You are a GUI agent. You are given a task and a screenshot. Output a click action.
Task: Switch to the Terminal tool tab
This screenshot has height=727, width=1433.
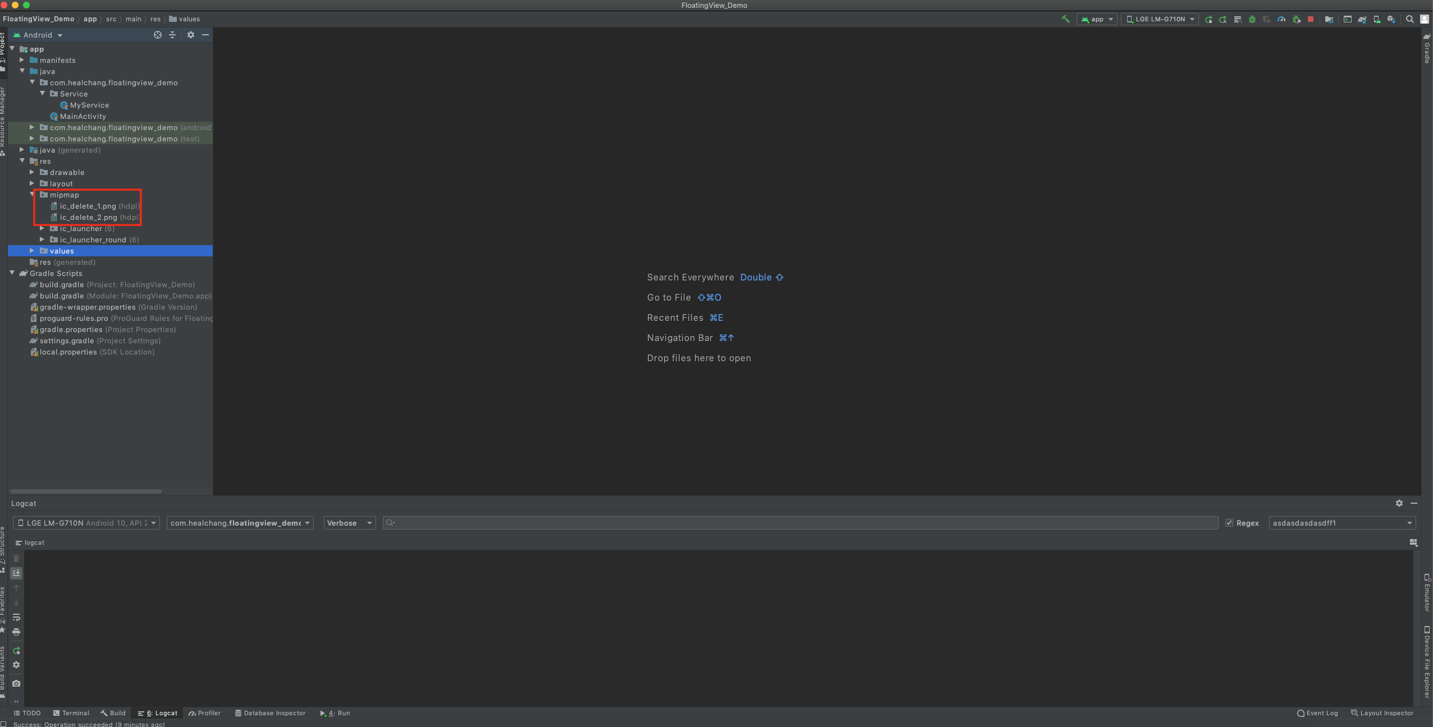[71, 713]
